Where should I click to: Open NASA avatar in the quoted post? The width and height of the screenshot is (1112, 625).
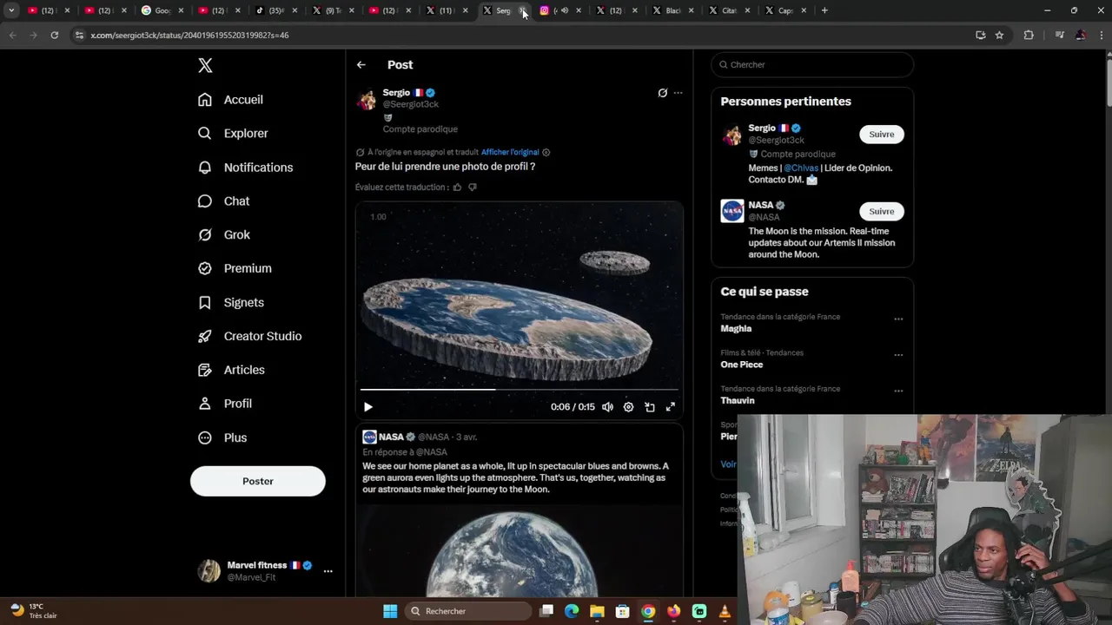coord(369,437)
